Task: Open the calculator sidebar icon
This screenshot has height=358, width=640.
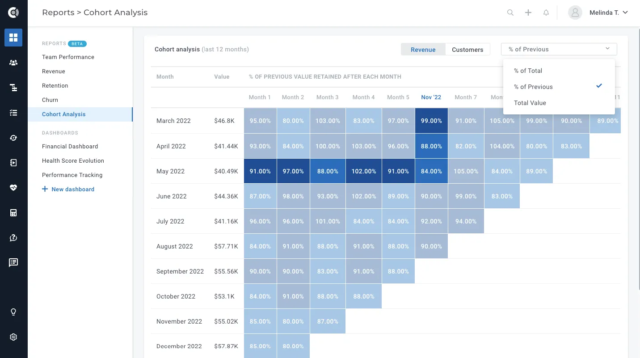Action: [13, 213]
